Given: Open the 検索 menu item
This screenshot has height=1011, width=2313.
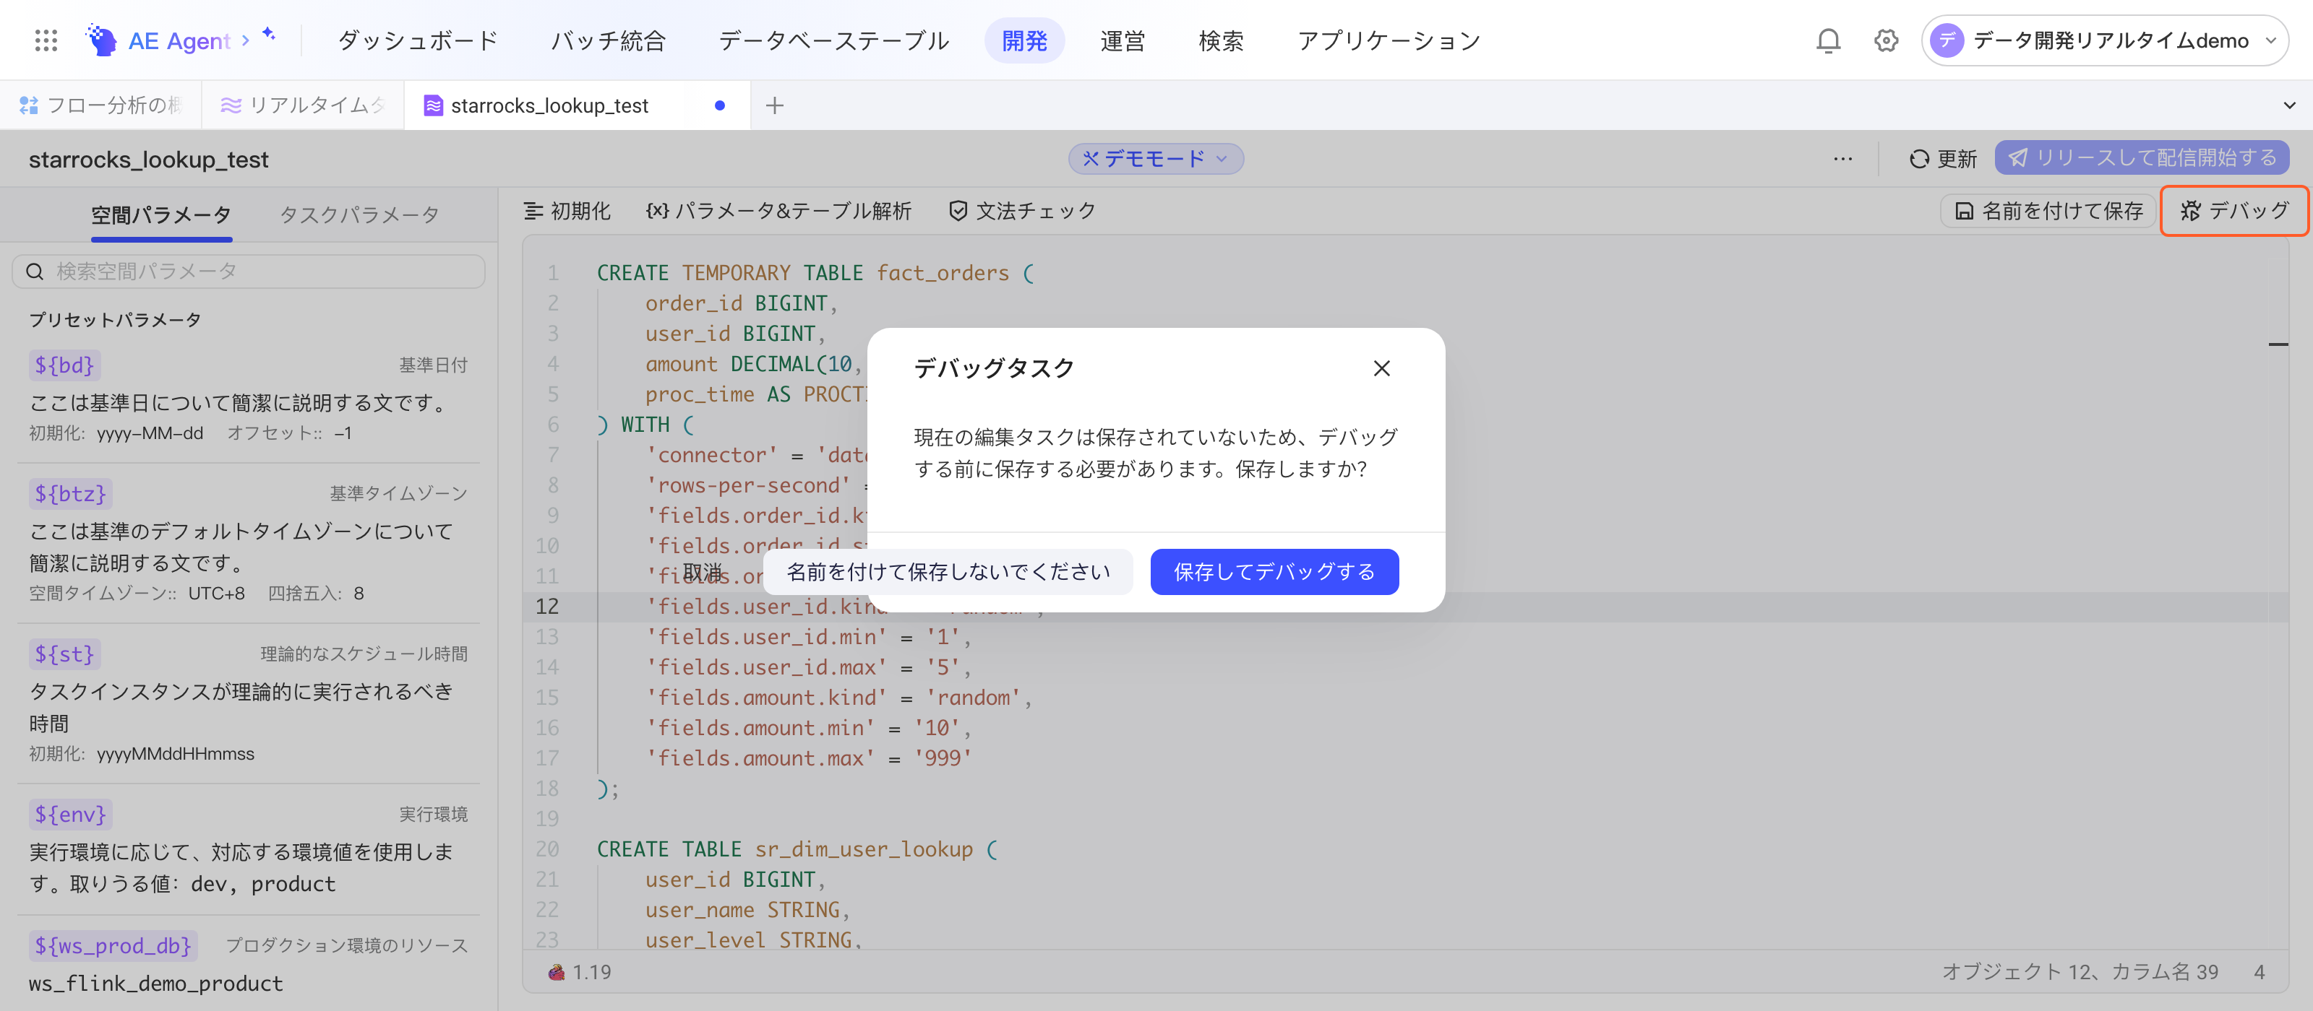Looking at the screenshot, I should pyautogui.click(x=1220, y=40).
